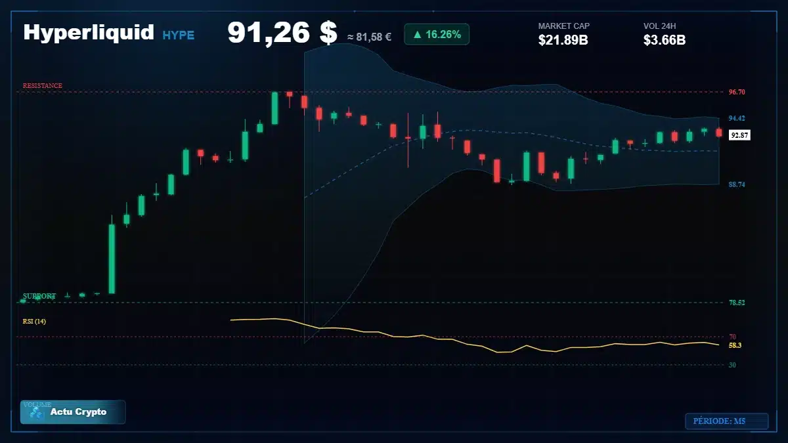Click the 92.87 current price tag

[739, 135]
